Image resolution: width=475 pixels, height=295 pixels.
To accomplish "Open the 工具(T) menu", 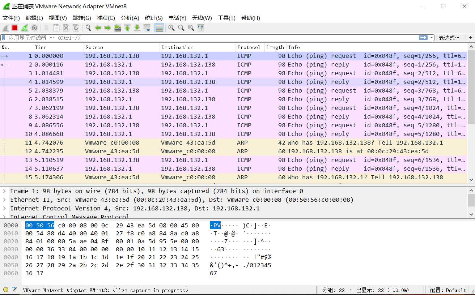I will click(x=226, y=18).
